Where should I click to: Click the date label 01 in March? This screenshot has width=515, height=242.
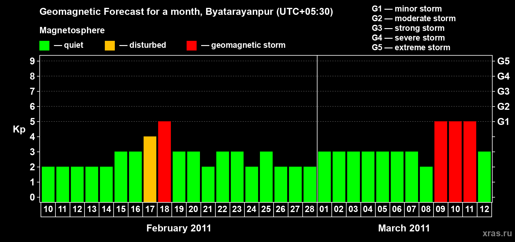(x=324, y=209)
